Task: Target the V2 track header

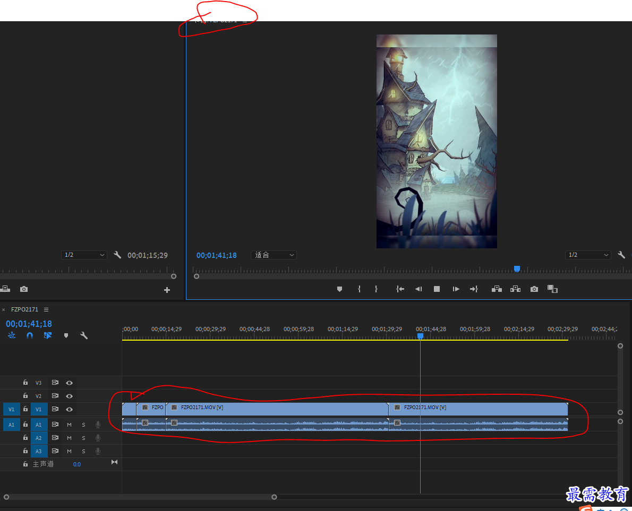Action: tap(39, 396)
